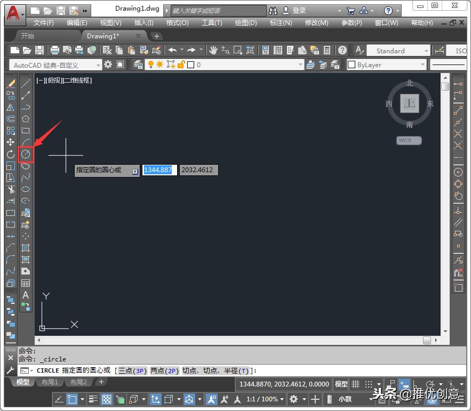Viewport: 471px width, 411px height.
Task: Click the circle center coordinate input field
Action: click(159, 170)
